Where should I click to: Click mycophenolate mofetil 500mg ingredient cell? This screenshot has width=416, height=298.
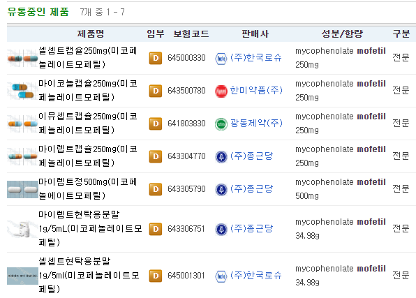click(x=341, y=189)
